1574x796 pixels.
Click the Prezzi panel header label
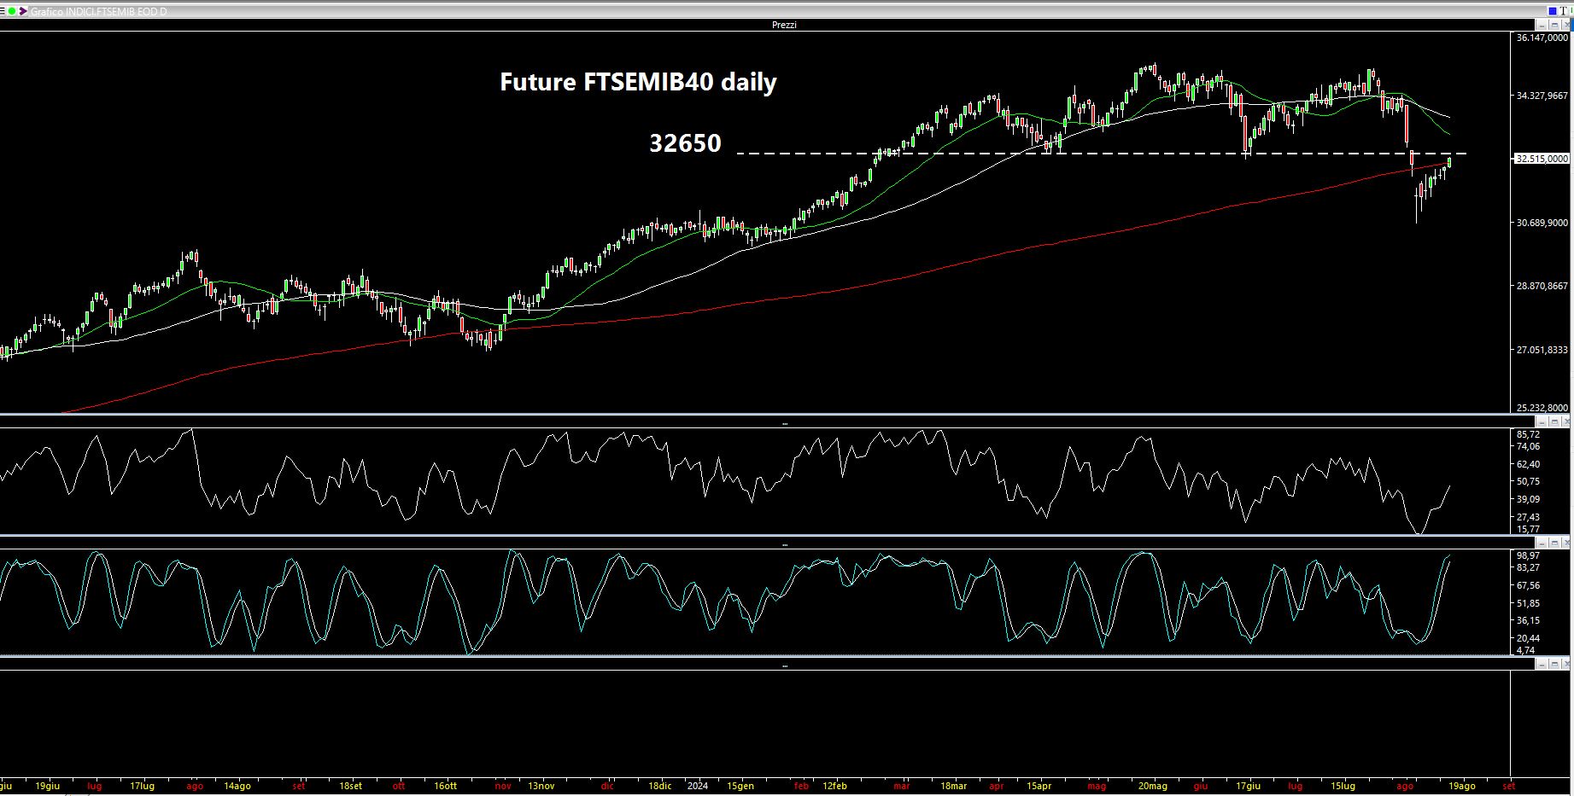coord(784,25)
